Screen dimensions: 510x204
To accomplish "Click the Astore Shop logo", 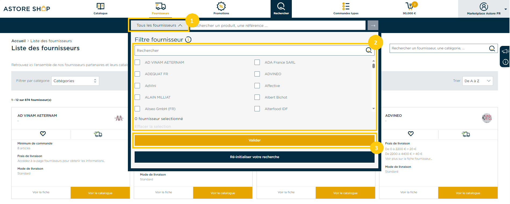I will (27, 9).
